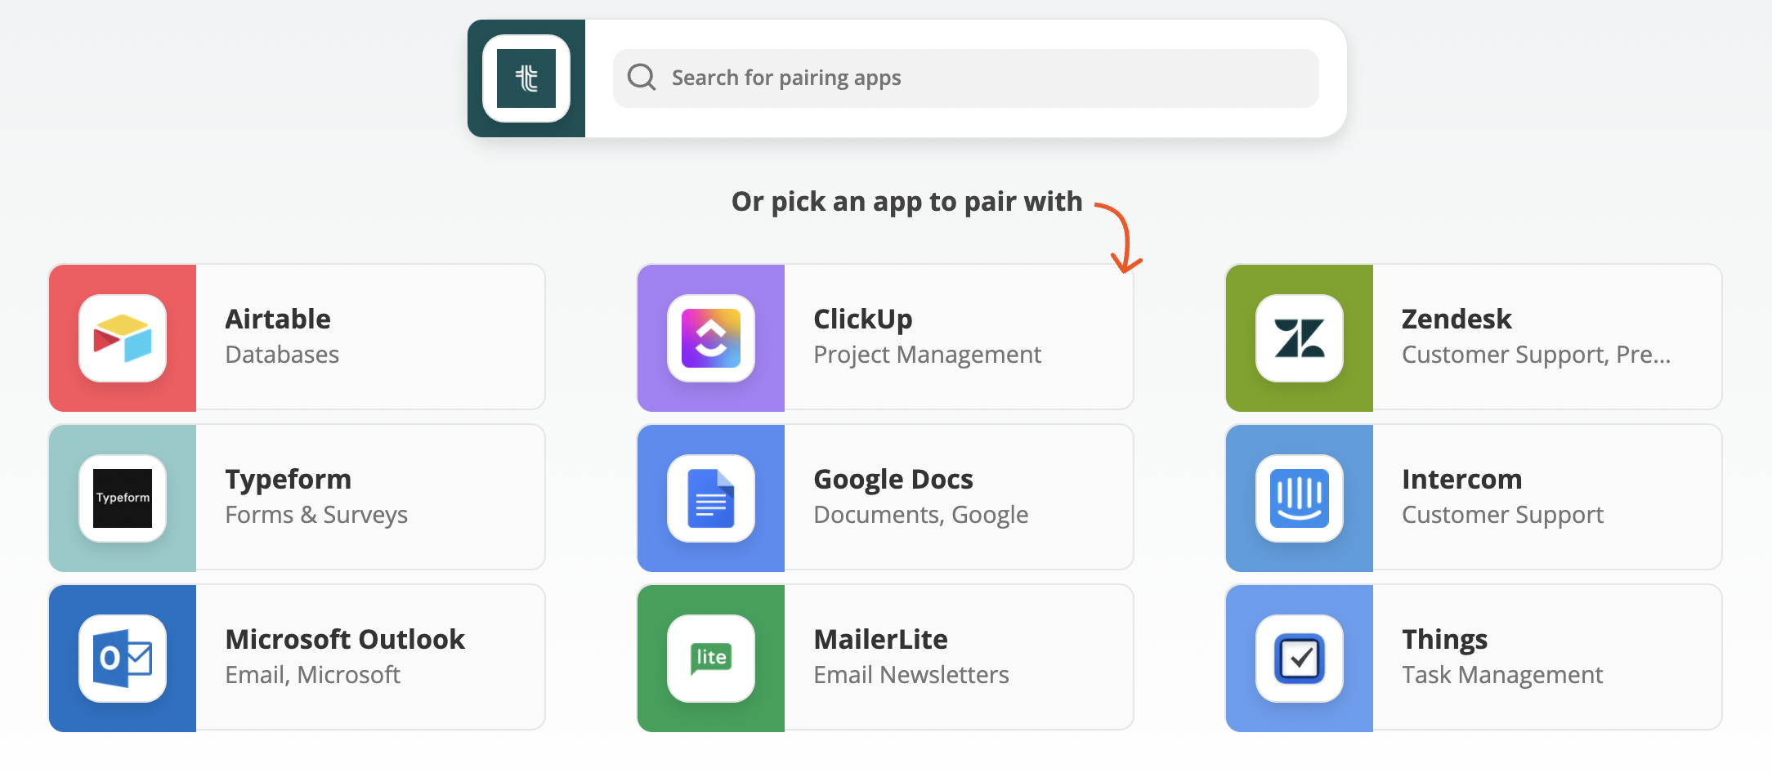
Task: Choose the ClickUp title text
Action: [x=863, y=319]
